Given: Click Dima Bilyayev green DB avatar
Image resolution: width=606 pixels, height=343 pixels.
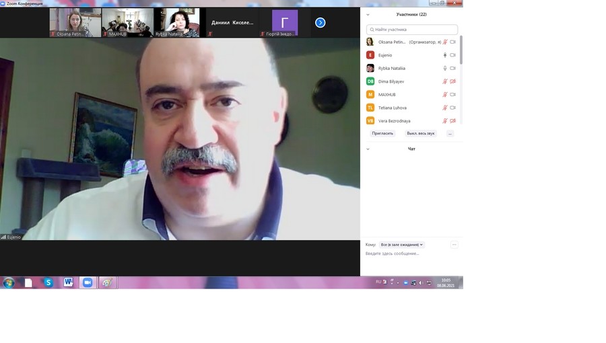Looking at the screenshot, I should point(370,81).
